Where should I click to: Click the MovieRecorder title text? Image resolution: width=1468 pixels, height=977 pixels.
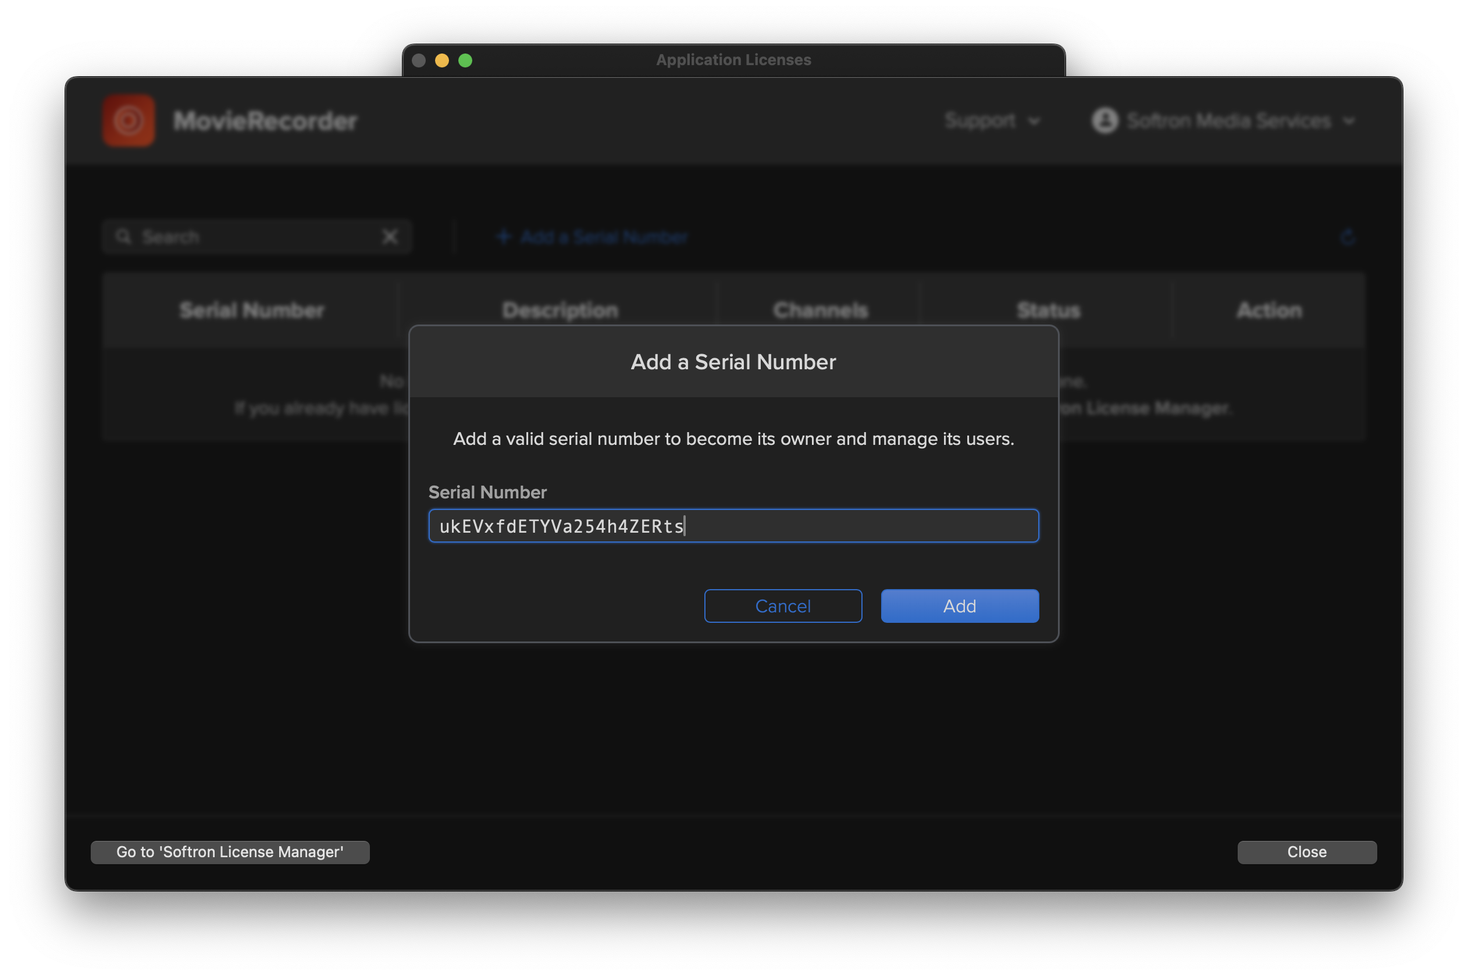[265, 121]
